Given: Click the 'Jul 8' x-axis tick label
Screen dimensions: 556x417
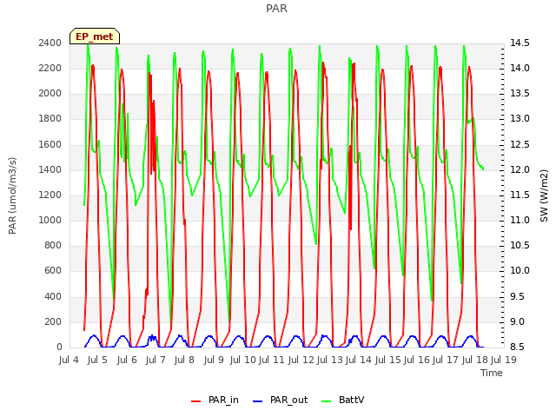Looking at the screenshot, I should (x=184, y=360).
